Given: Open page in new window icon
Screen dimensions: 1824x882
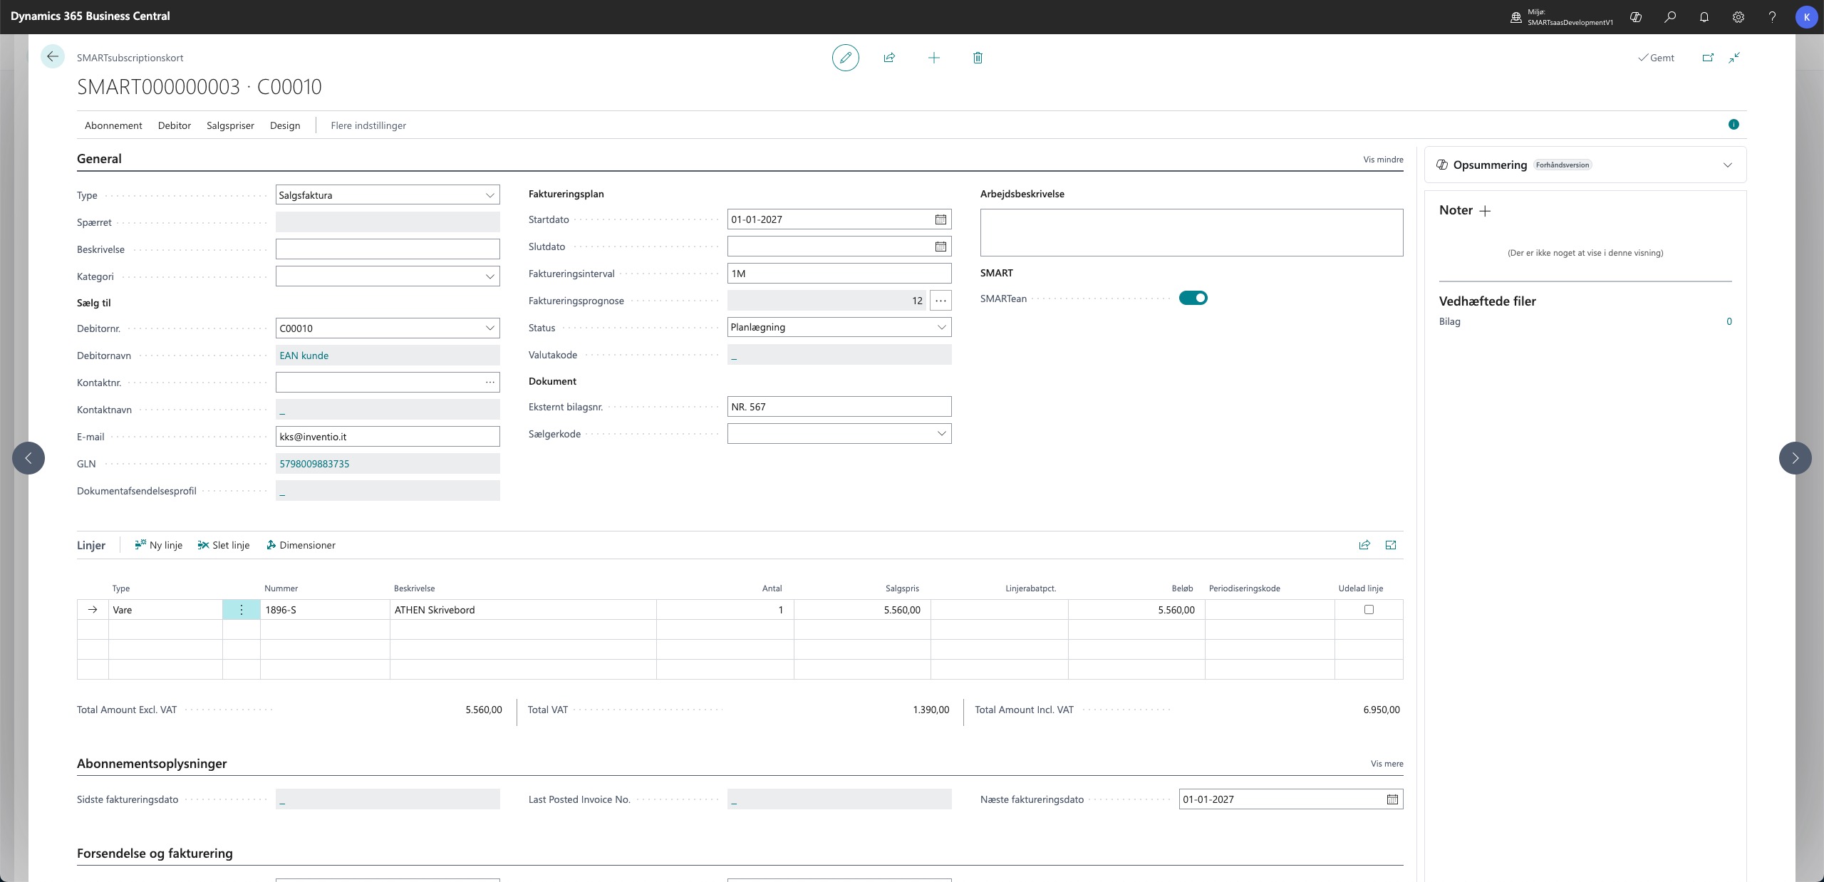Looking at the screenshot, I should pos(1708,58).
